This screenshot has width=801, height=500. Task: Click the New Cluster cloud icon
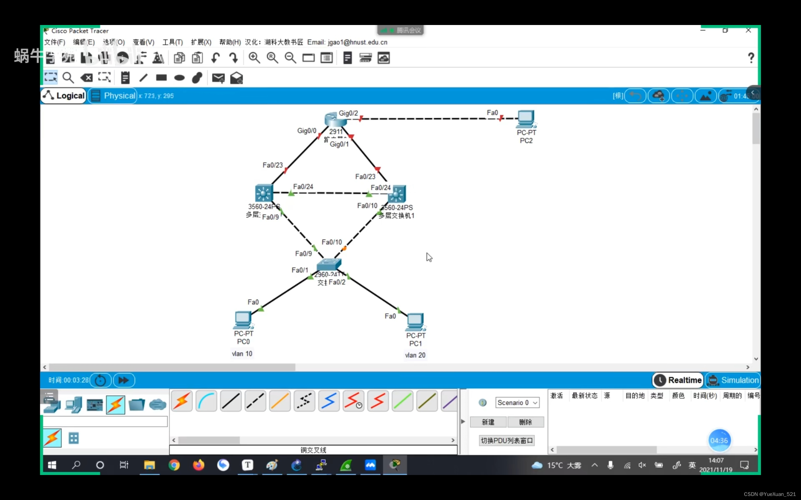tap(659, 96)
